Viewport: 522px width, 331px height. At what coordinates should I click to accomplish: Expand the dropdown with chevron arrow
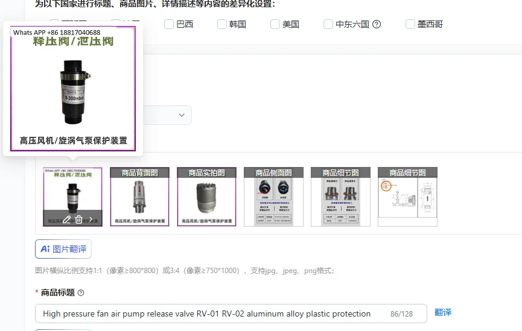point(182,115)
